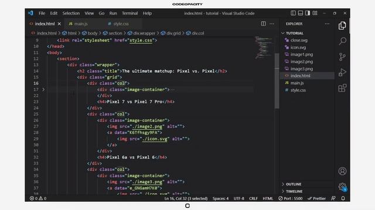
Task: Toggle the secondary side bar layout button
Action: coord(308,13)
